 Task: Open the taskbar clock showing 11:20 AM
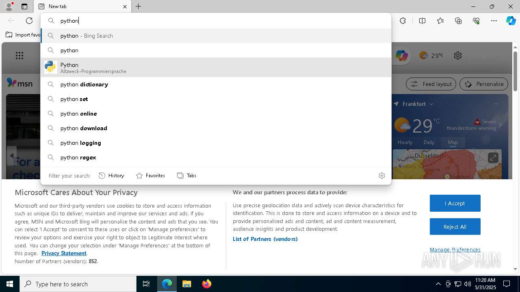tap(485, 284)
